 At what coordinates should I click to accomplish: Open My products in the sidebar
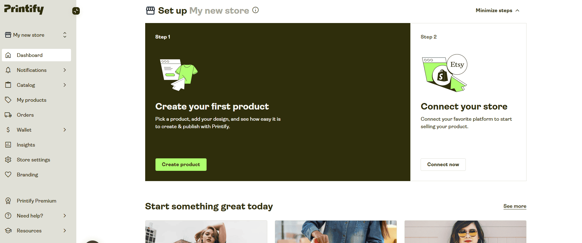click(x=31, y=100)
